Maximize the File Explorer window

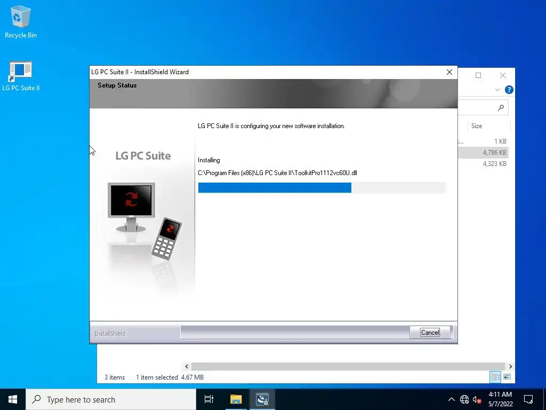[478, 75]
